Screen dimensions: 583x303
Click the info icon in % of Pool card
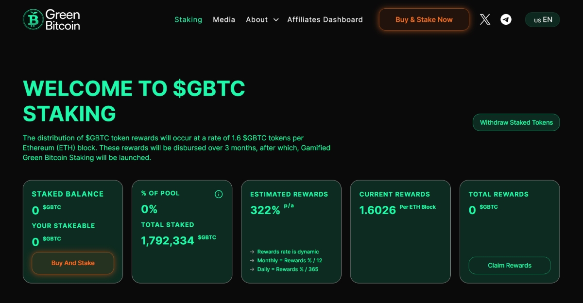pos(219,194)
